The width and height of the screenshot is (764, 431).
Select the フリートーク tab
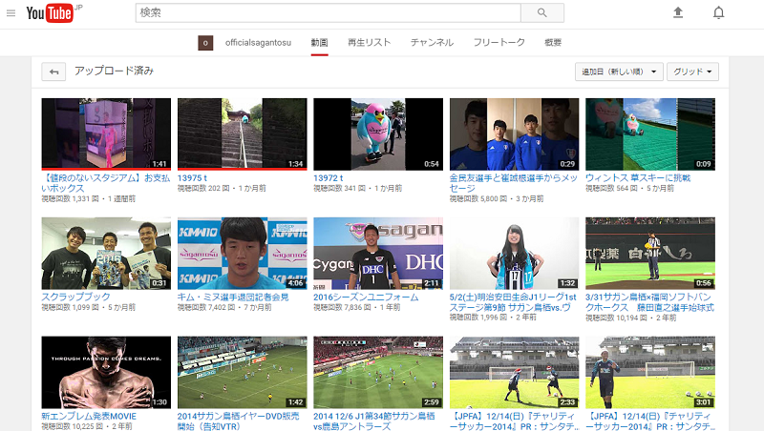point(499,43)
